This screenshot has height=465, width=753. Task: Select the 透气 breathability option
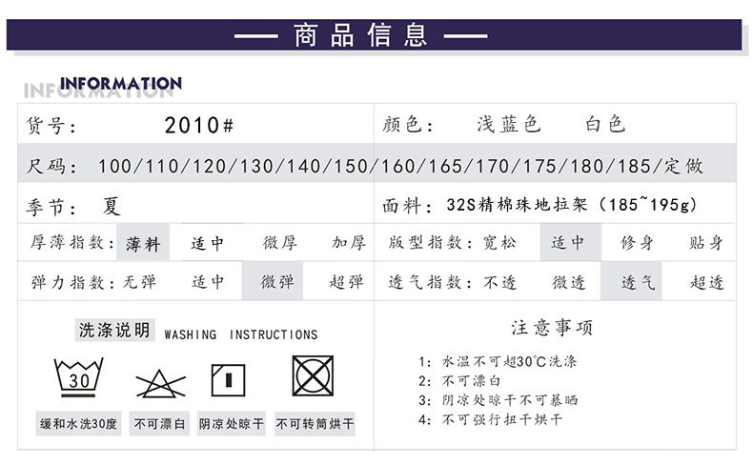[x=631, y=282]
